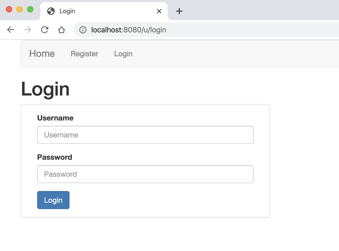
Task: Maximize the window with the green button
Action: point(30,10)
